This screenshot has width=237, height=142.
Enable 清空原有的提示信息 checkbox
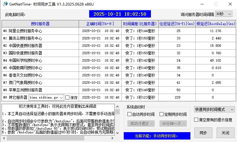pyautogui.click(x=196, y=120)
